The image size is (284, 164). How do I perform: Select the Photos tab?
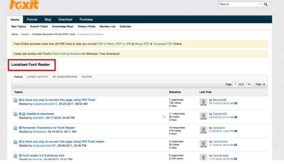click(x=87, y=77)
